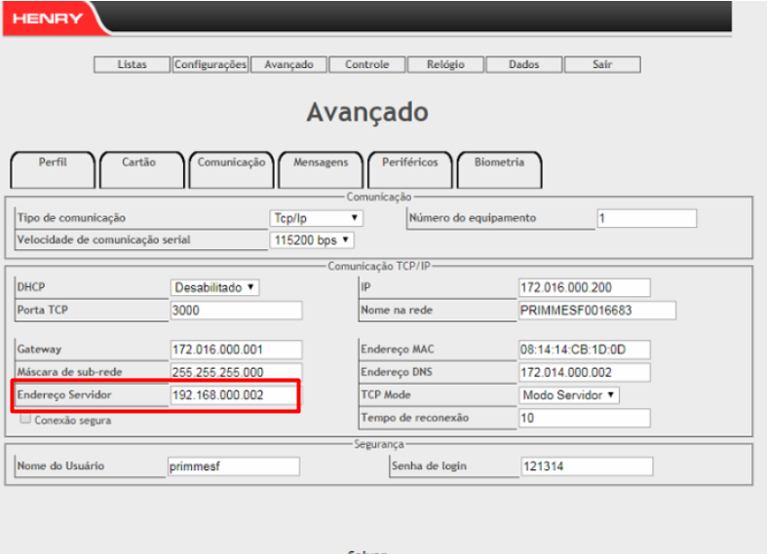Open the Avançado menu button
767x554 pixels.
pyautogui.click(x=288, y=64)
